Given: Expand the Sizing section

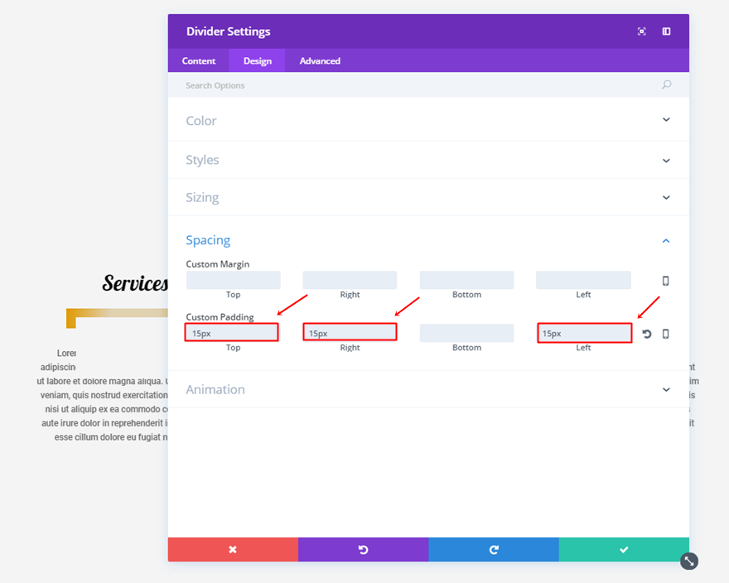Looking at the screenshot, I should coord(666,198).
